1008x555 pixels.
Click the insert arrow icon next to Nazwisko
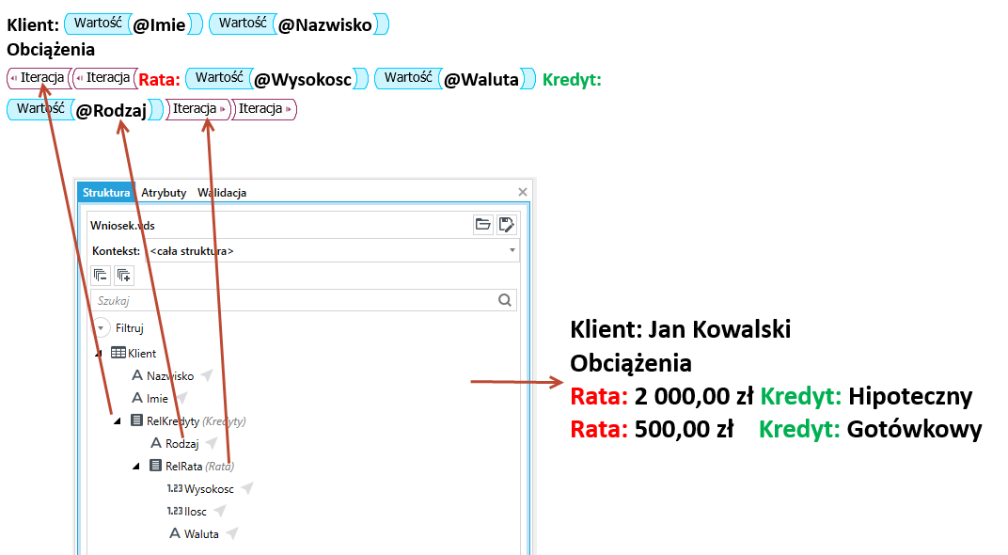click(x=206, y=375)
